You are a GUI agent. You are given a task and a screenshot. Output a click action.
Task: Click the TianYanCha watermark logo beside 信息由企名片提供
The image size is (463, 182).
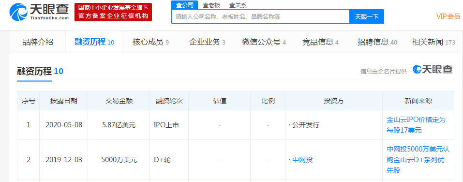click(433, 69)
